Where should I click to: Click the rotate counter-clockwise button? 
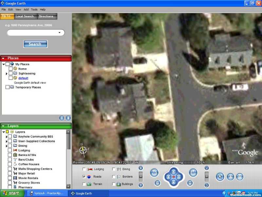click(155, 173)
